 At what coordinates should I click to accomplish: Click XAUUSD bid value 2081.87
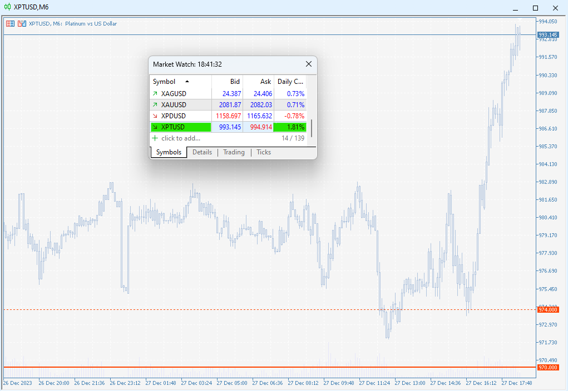230,105
